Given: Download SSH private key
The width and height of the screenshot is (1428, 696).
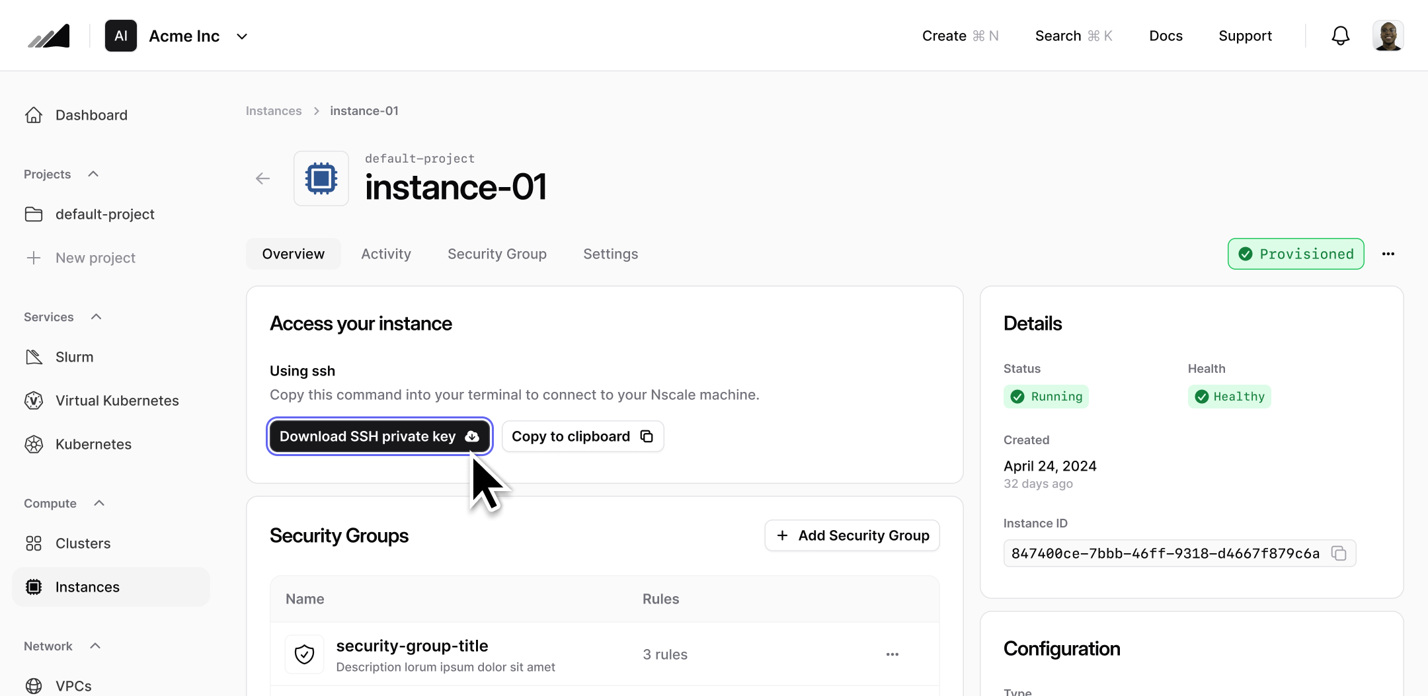Looking at the screenshot, I should coord(379,436).
